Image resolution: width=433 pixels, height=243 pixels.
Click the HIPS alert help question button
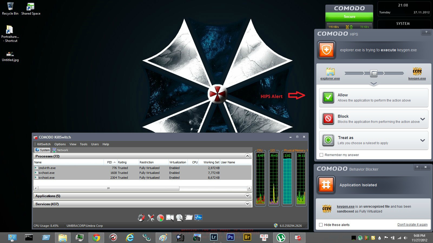(426, 32)
